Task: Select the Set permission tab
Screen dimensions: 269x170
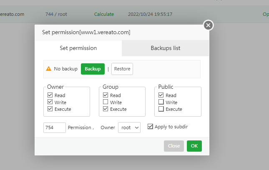Action: (78, 48)
